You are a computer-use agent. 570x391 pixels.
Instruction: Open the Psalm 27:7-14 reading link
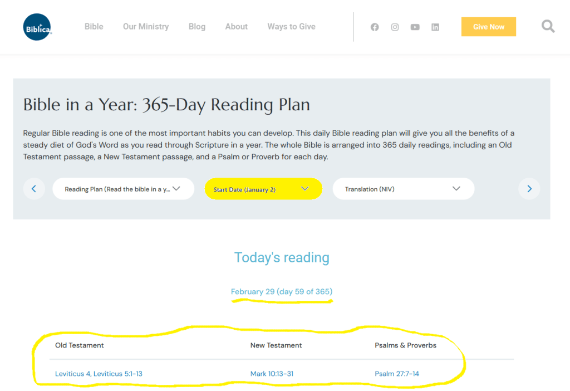point(397,374)
